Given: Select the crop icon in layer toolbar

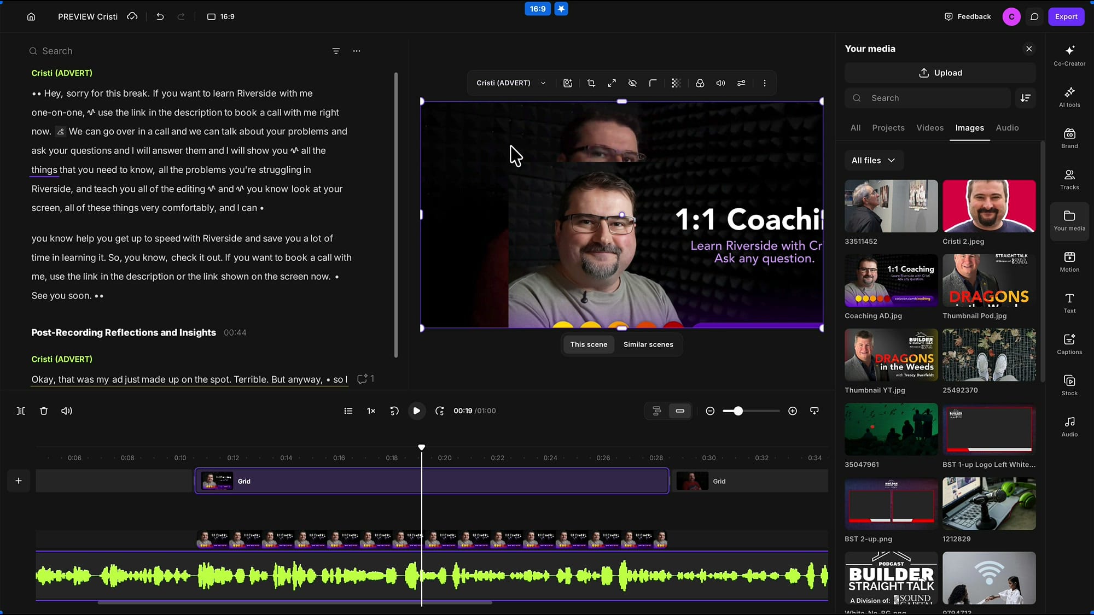Looking at the screenshot, I should (x=591, y=83).
